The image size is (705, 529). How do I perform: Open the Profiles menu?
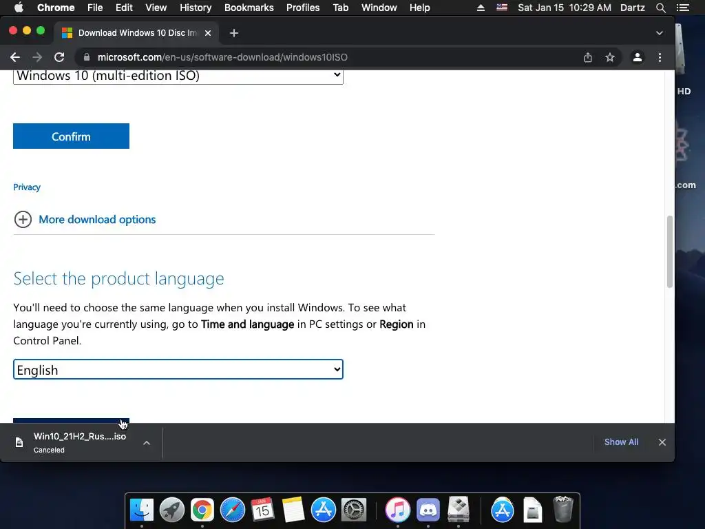pos(303,8)
